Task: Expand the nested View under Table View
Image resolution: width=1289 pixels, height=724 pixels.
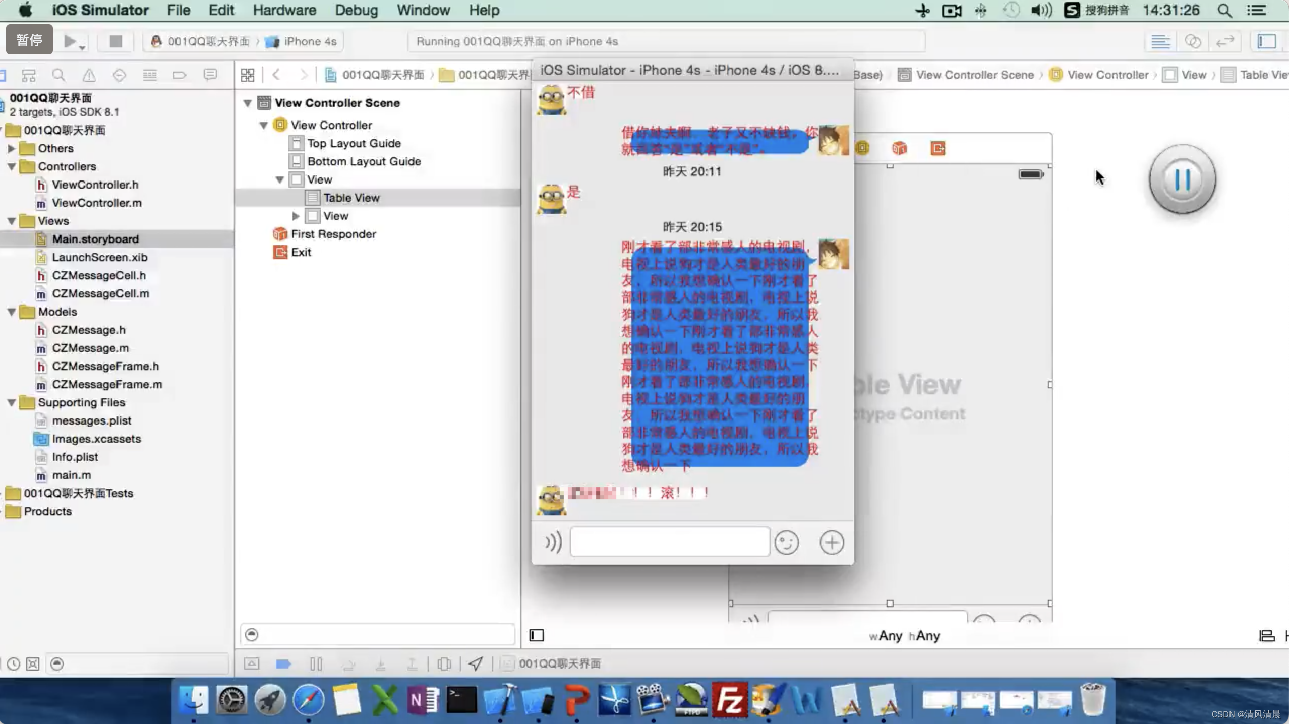Action: (x=296, y=216)
